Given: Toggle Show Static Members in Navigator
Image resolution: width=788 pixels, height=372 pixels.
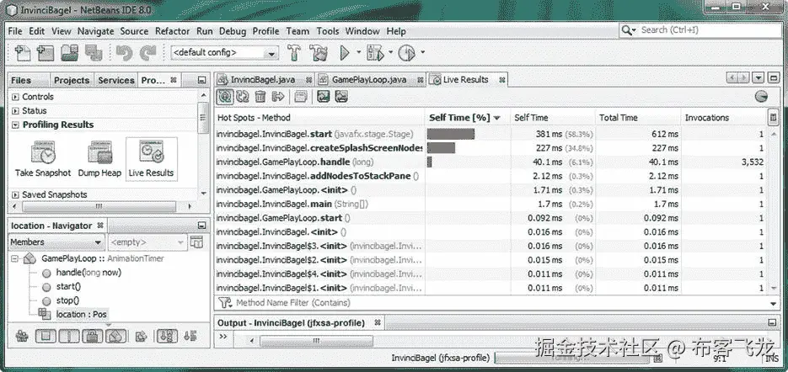Looking at the screenshot, I should tap(68, 336).
